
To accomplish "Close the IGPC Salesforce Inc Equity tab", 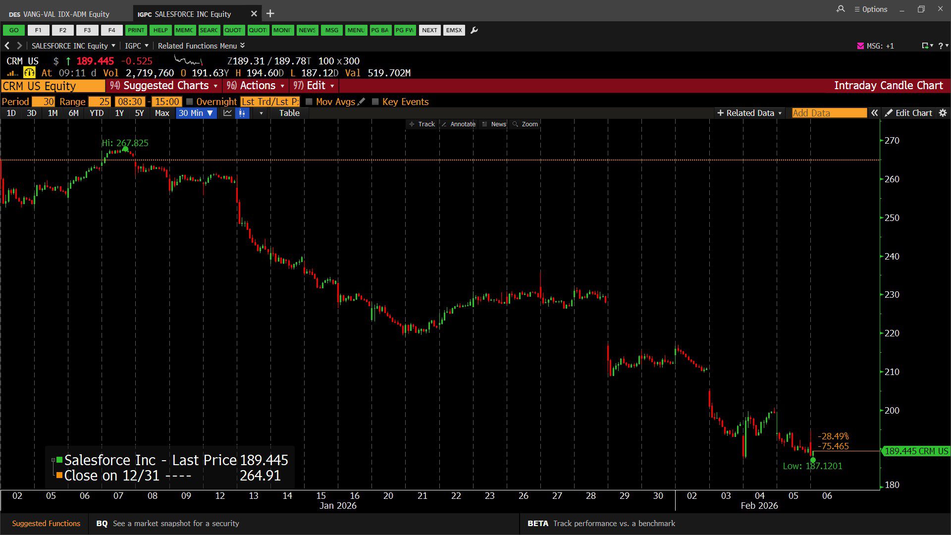I will point(254,14).
